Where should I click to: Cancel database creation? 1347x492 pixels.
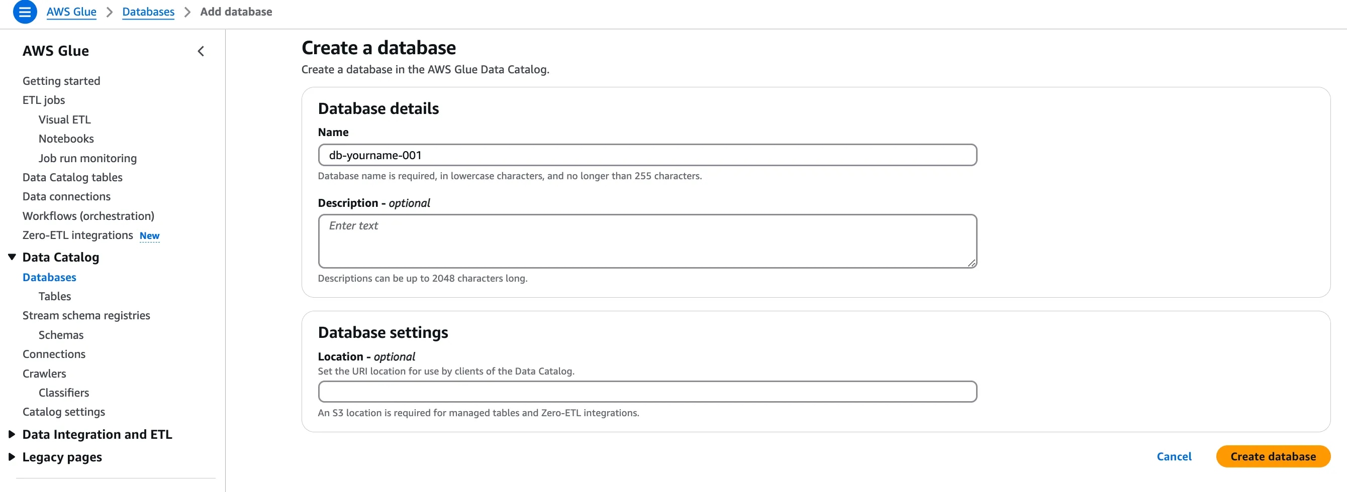click(1174, 456)
